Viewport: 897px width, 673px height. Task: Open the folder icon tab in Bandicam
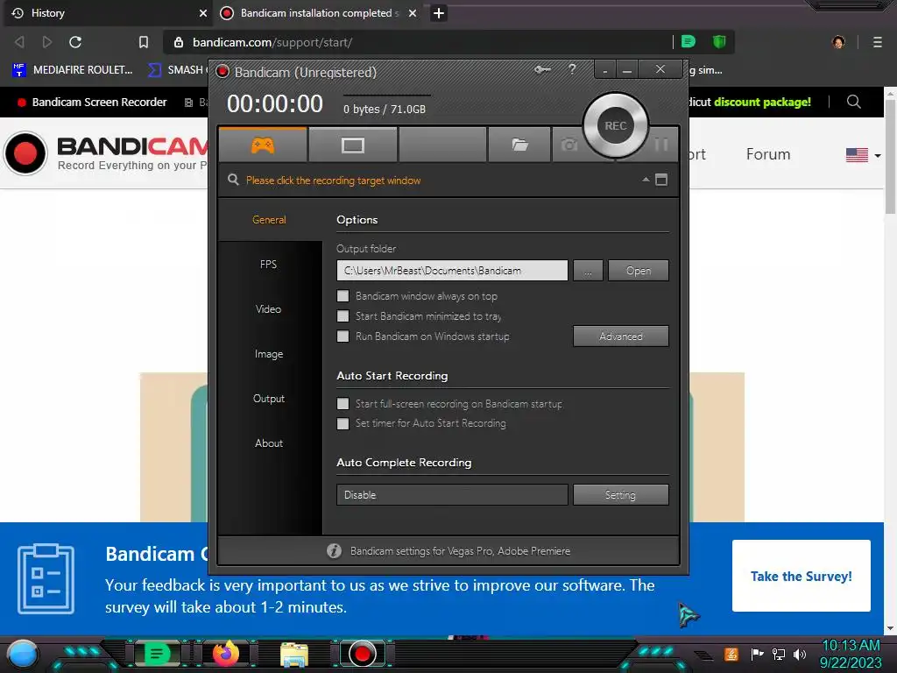coord(519,145)
